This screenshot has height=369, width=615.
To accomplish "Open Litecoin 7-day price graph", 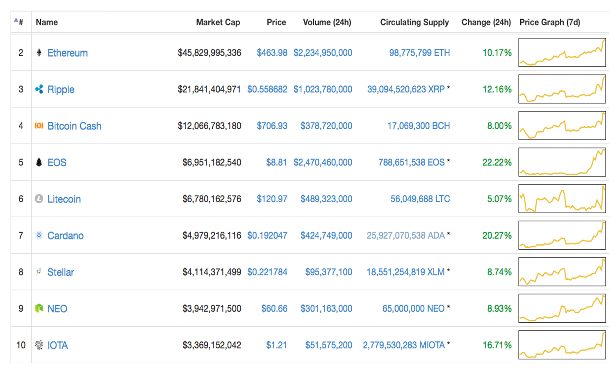I will click(x=562, y=198).
